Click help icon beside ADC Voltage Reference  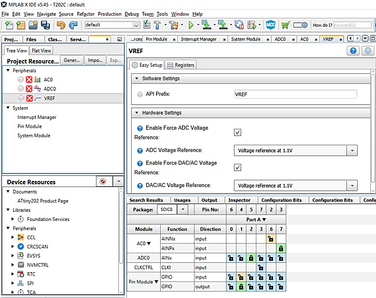[x=140, y=151]
